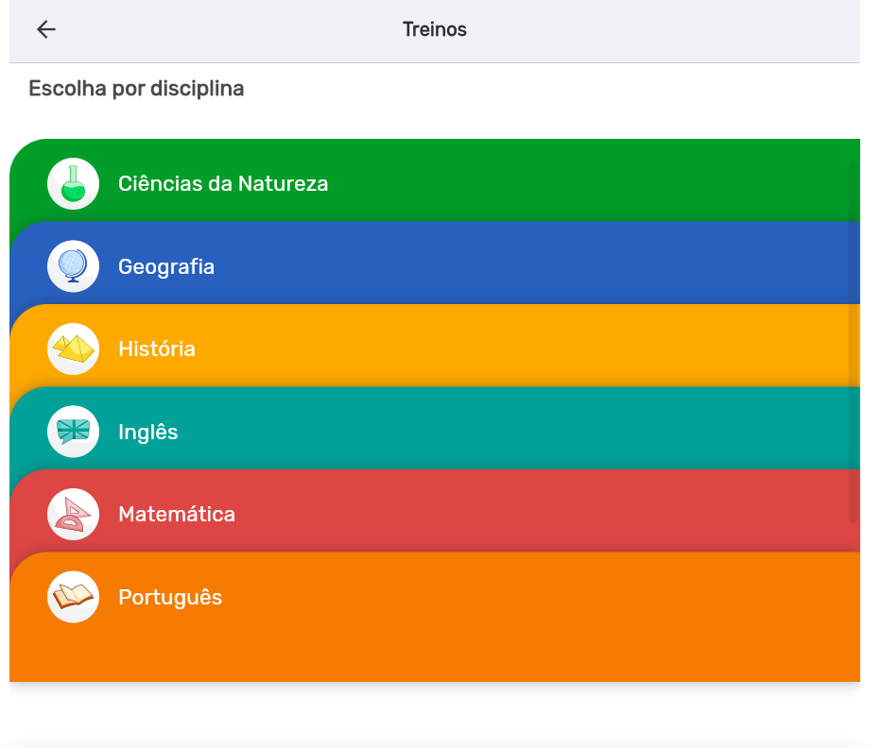Click the open book icon
This screenshot has width=881, height=748.
click(x=73, y=597)
